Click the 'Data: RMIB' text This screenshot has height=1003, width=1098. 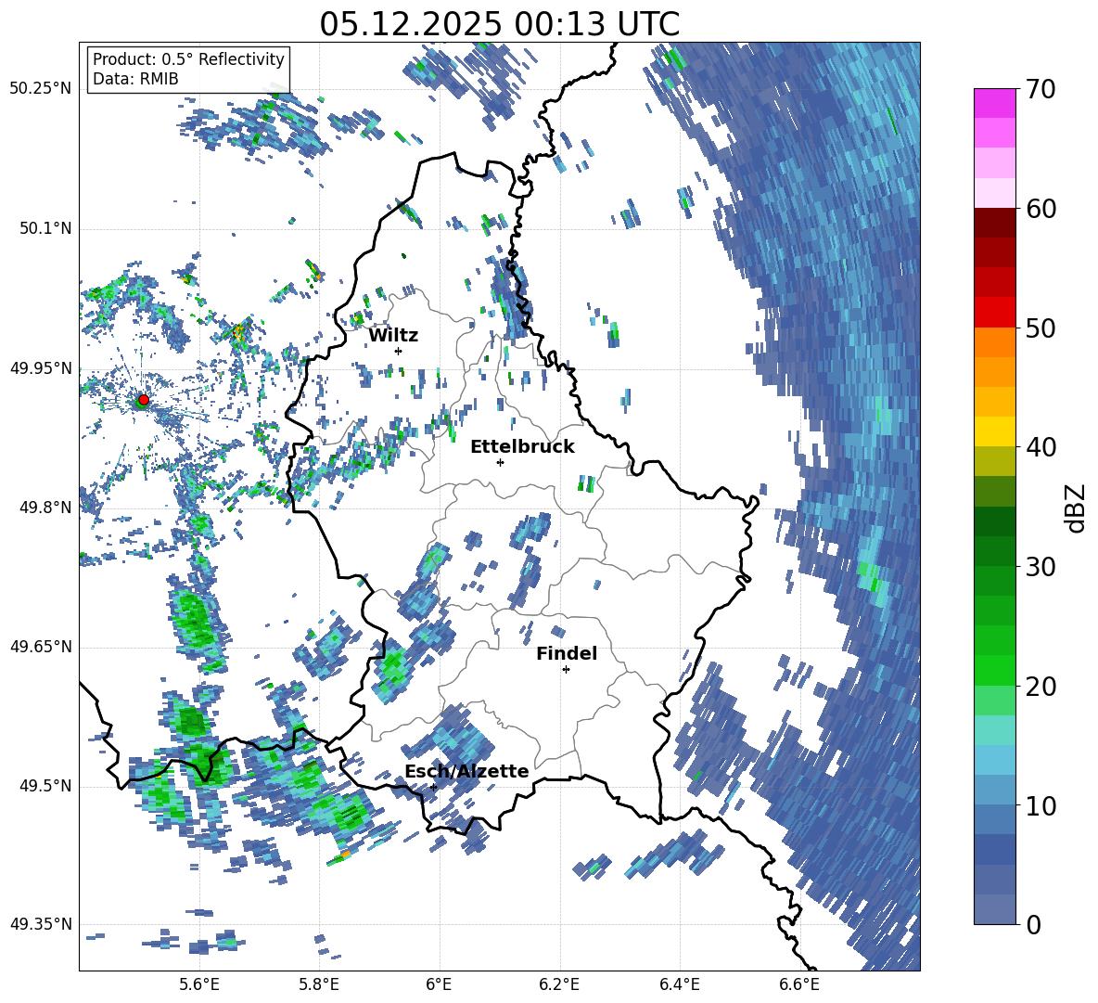(x=135, y=79)
